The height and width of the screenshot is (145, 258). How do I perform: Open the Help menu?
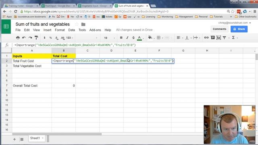[108, 30]
